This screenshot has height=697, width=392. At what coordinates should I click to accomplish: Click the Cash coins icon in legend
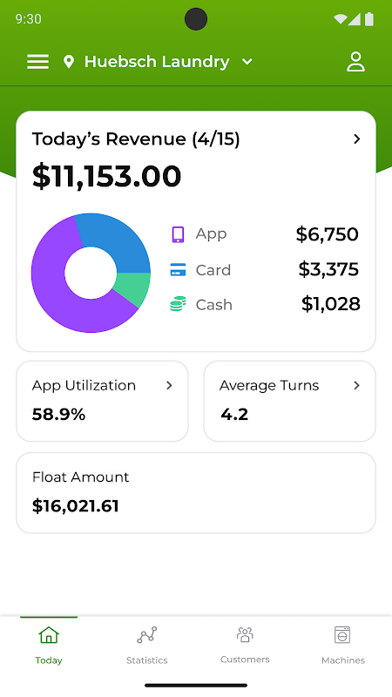tap(178, 304)
